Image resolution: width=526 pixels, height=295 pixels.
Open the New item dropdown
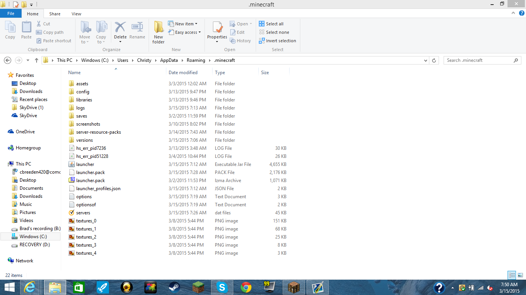(183, 24)
